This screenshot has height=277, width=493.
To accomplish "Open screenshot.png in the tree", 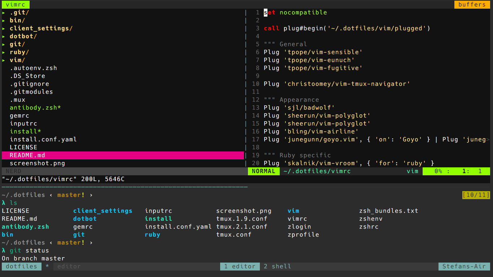I will coord(37,163).
